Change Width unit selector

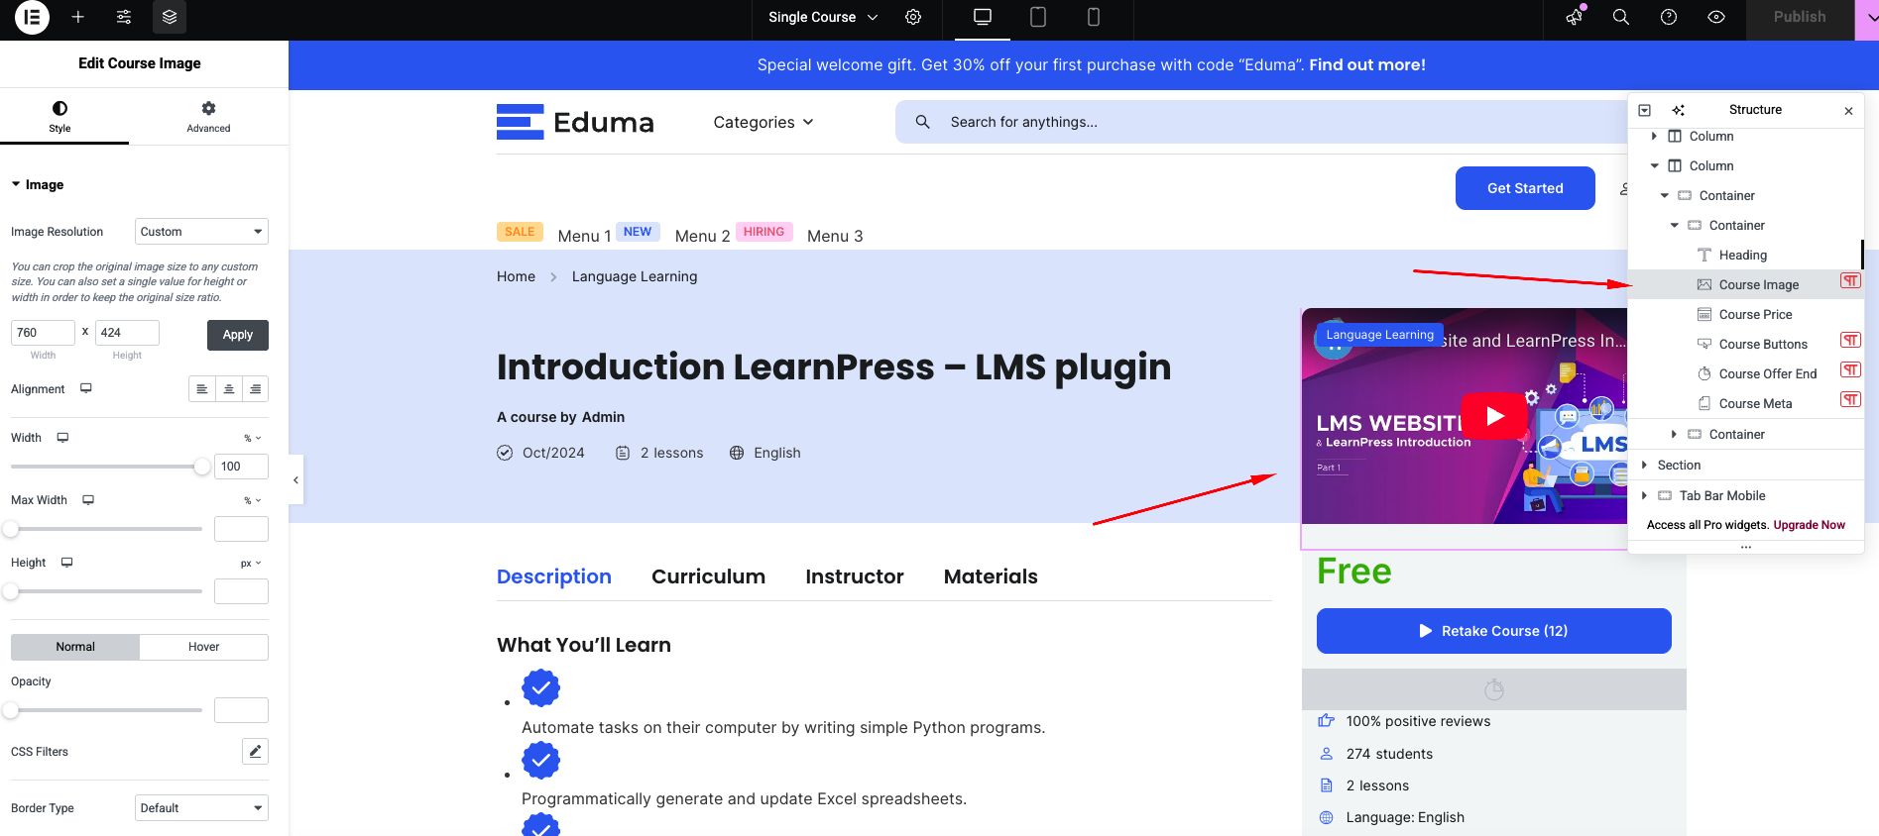(x=253, y=438)
